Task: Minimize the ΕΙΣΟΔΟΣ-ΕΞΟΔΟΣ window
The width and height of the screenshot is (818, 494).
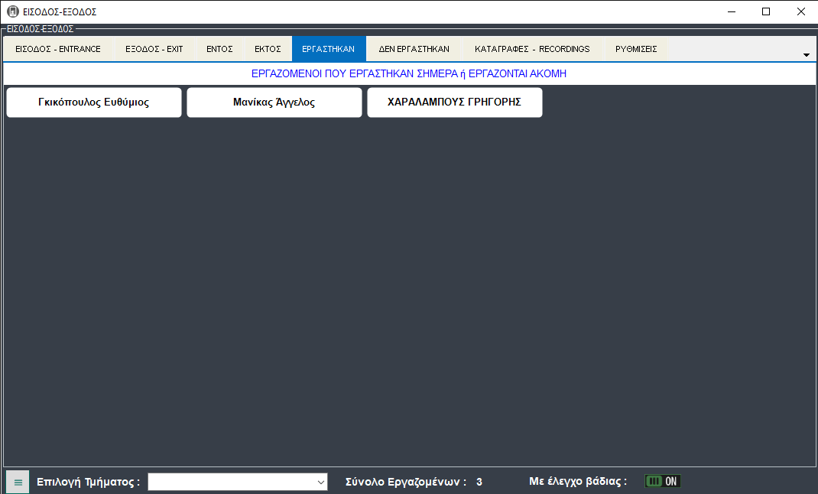Action: 731,11
